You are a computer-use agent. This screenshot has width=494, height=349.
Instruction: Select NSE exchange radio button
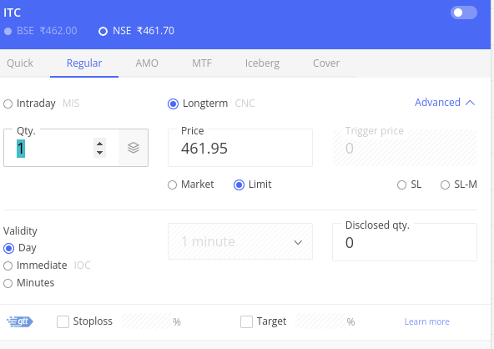point(103,31)
